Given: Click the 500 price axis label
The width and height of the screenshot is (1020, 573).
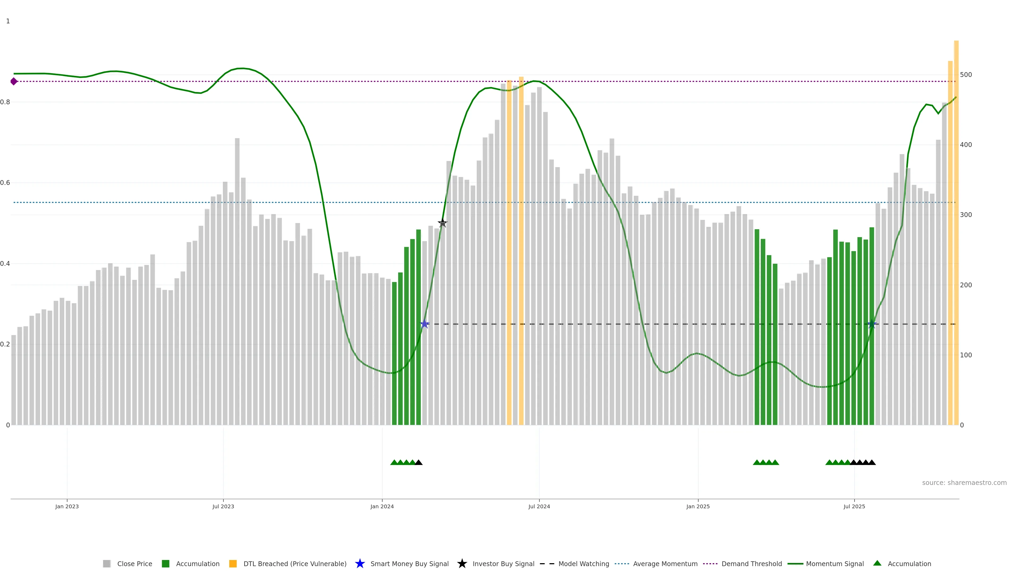Looking at the screenshot, I should pos(966,75).
